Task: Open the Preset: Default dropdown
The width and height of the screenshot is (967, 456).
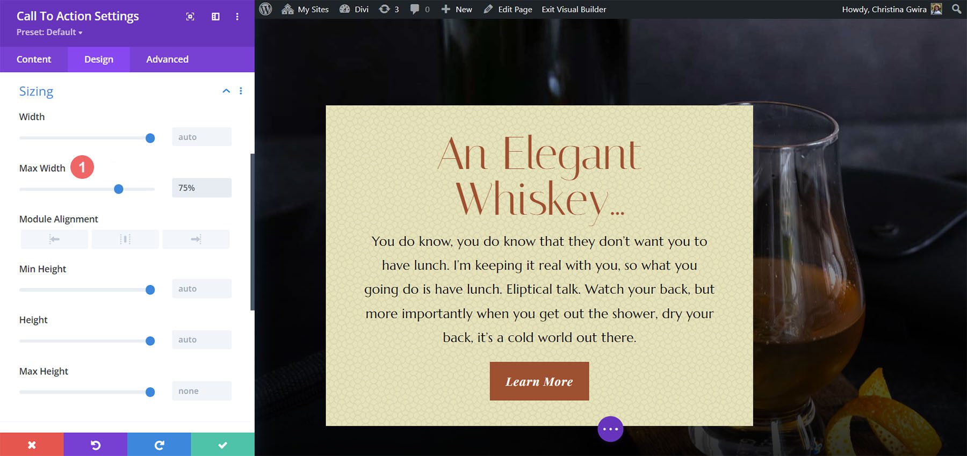Action: pyautogui.click(x=49, y=32)
